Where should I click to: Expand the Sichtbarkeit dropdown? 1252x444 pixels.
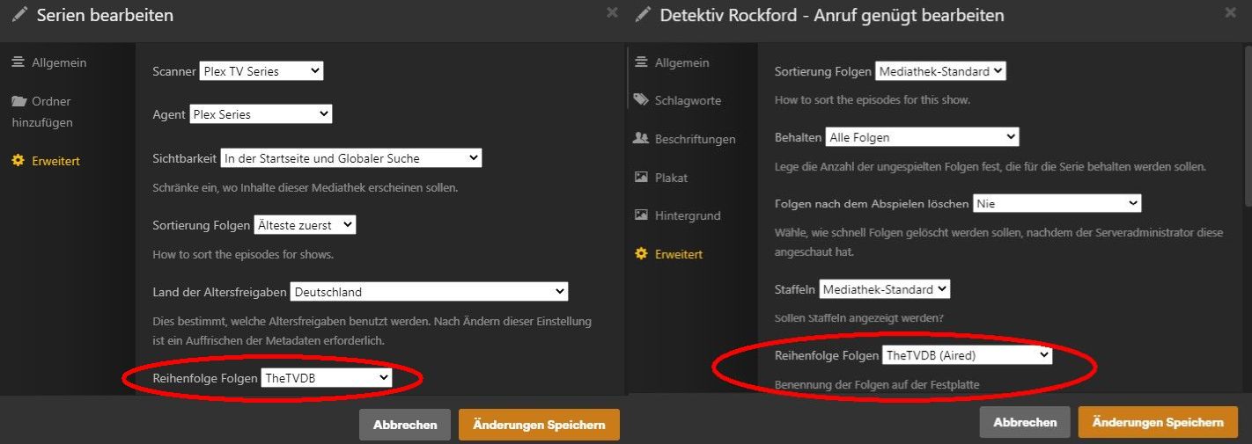click(351, 158)
